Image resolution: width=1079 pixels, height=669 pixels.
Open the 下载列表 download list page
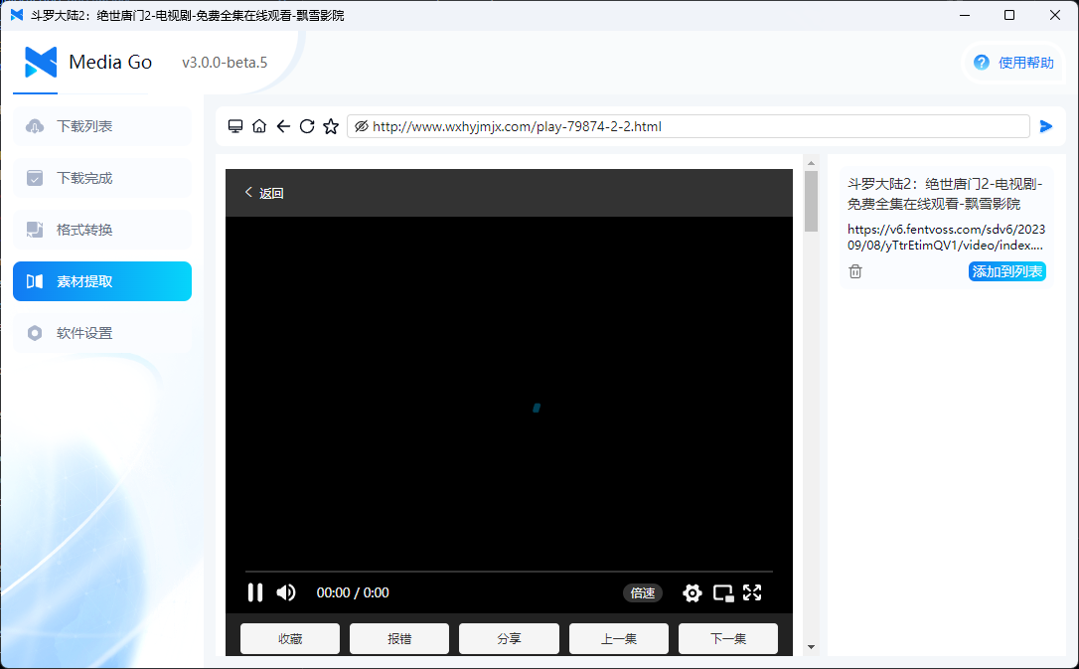102,126
